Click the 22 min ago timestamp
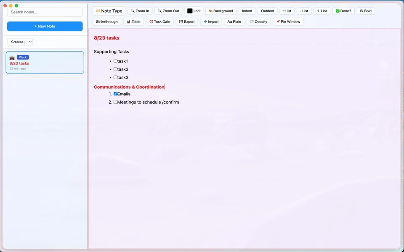This screenshot has width=404, height=252. pos(18,68)
